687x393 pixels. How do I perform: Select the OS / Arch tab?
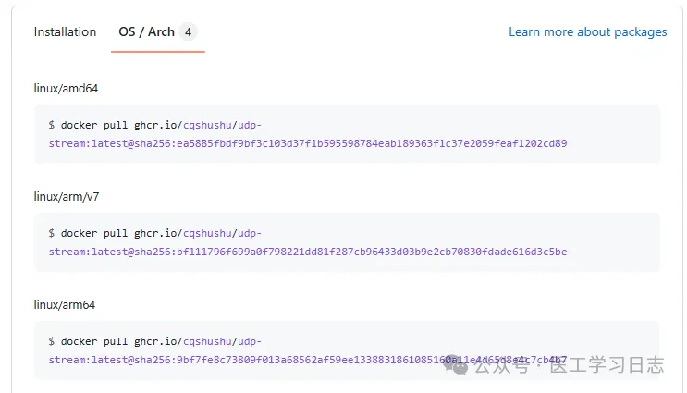146,31
